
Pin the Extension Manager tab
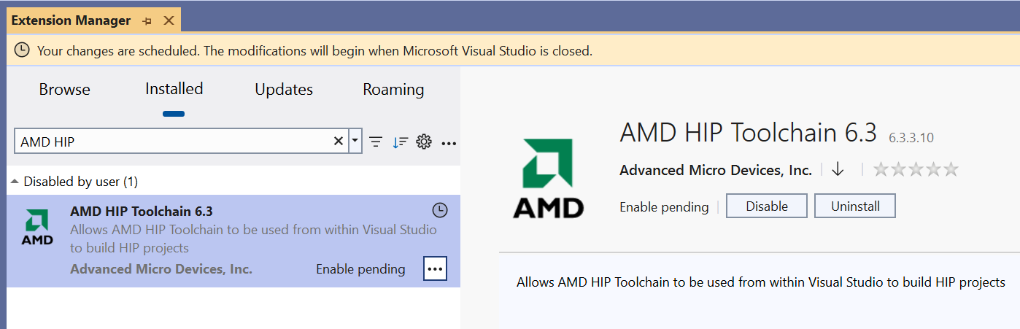click(147, 20)
